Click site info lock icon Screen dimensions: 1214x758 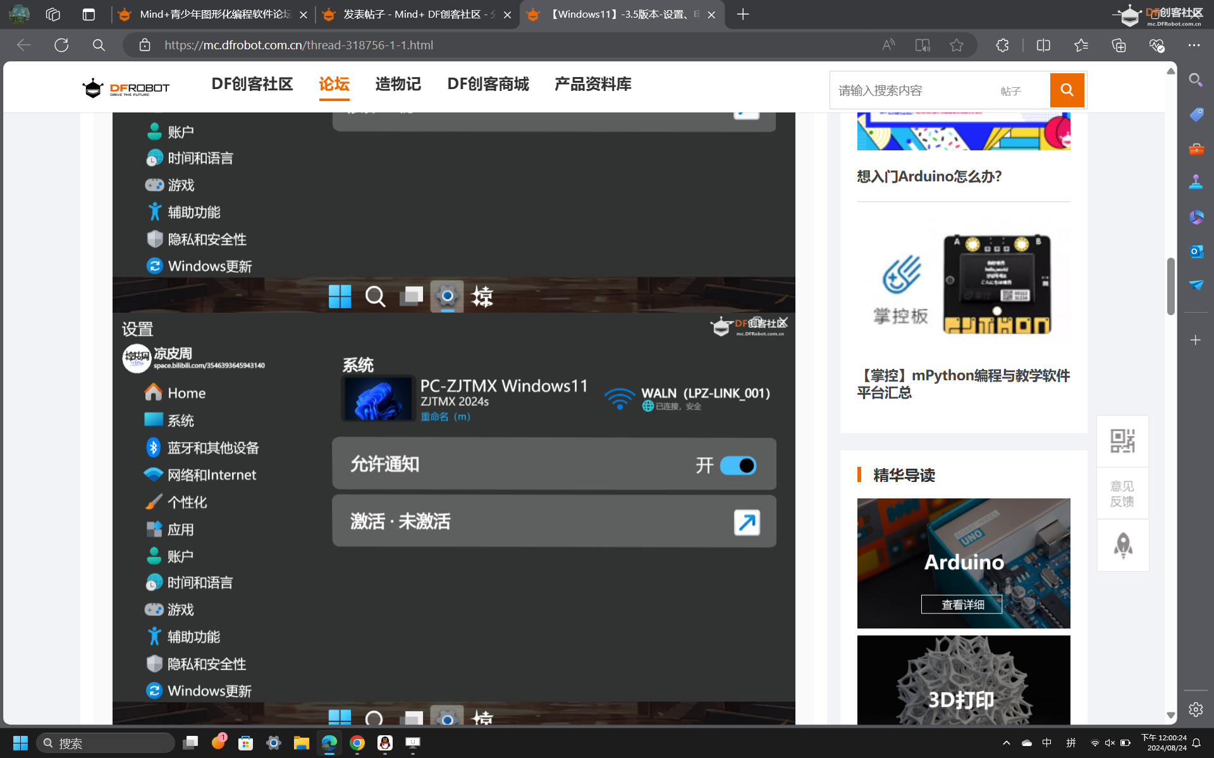(x=145, y=45)
